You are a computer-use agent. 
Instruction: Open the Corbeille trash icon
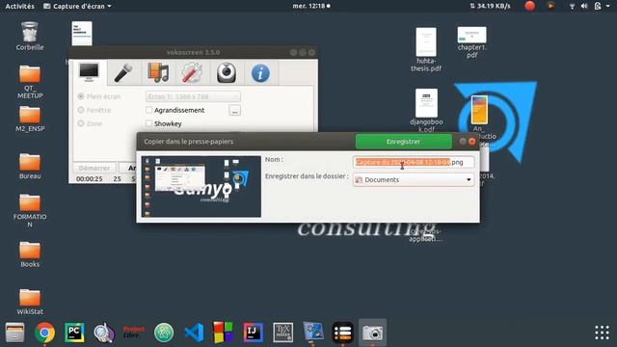point(30,37)
